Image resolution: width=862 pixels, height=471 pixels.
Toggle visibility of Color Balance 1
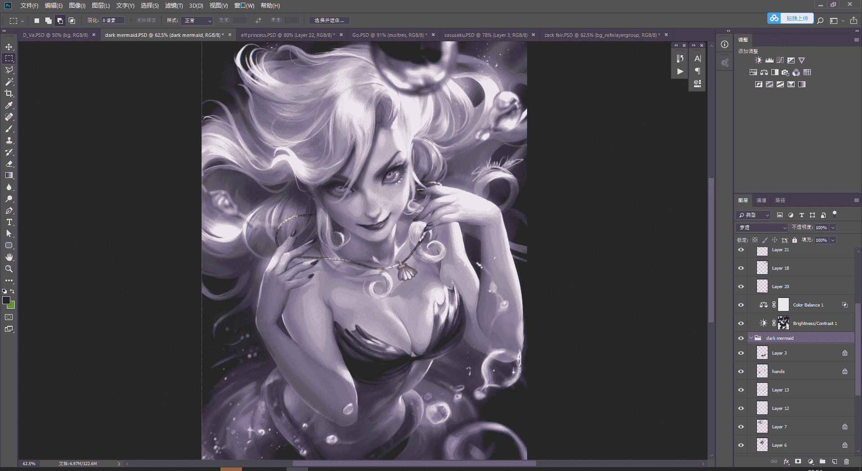(x=741, y=305)
